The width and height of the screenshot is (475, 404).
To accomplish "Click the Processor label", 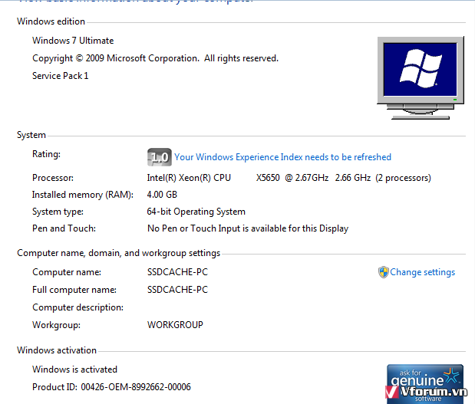I will (53, 178).
